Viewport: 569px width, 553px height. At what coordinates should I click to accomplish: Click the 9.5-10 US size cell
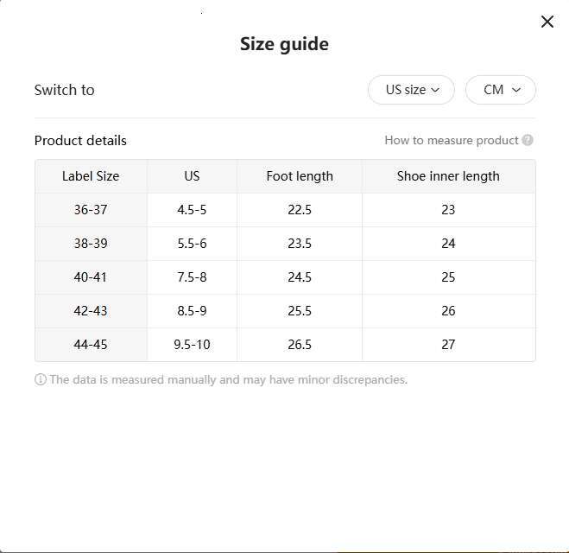point(192,345)
